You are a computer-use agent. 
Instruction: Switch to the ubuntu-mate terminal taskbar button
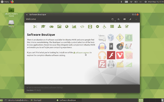click(x=17, y=100)
